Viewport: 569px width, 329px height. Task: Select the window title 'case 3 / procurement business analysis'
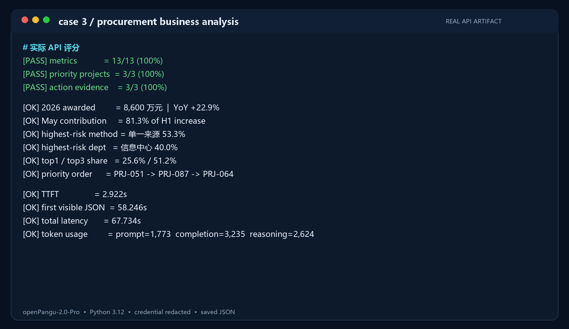tap(149, 22)
